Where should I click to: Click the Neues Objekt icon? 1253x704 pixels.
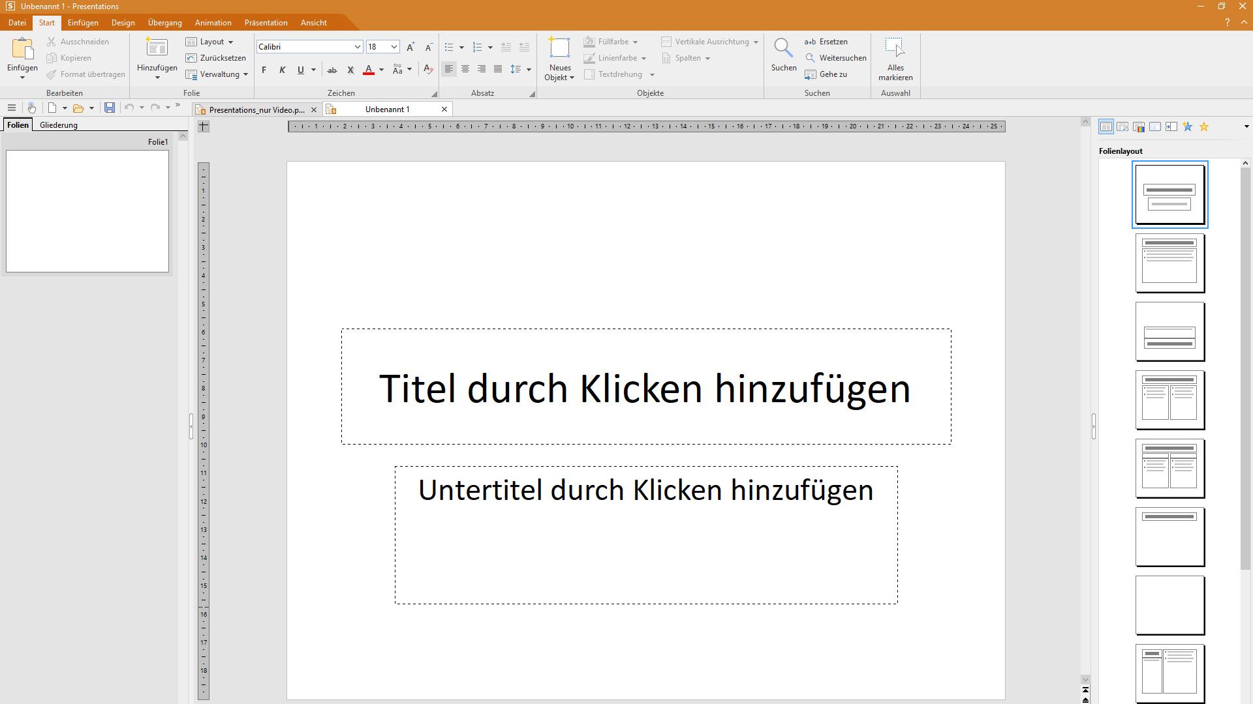click(559, 48)
